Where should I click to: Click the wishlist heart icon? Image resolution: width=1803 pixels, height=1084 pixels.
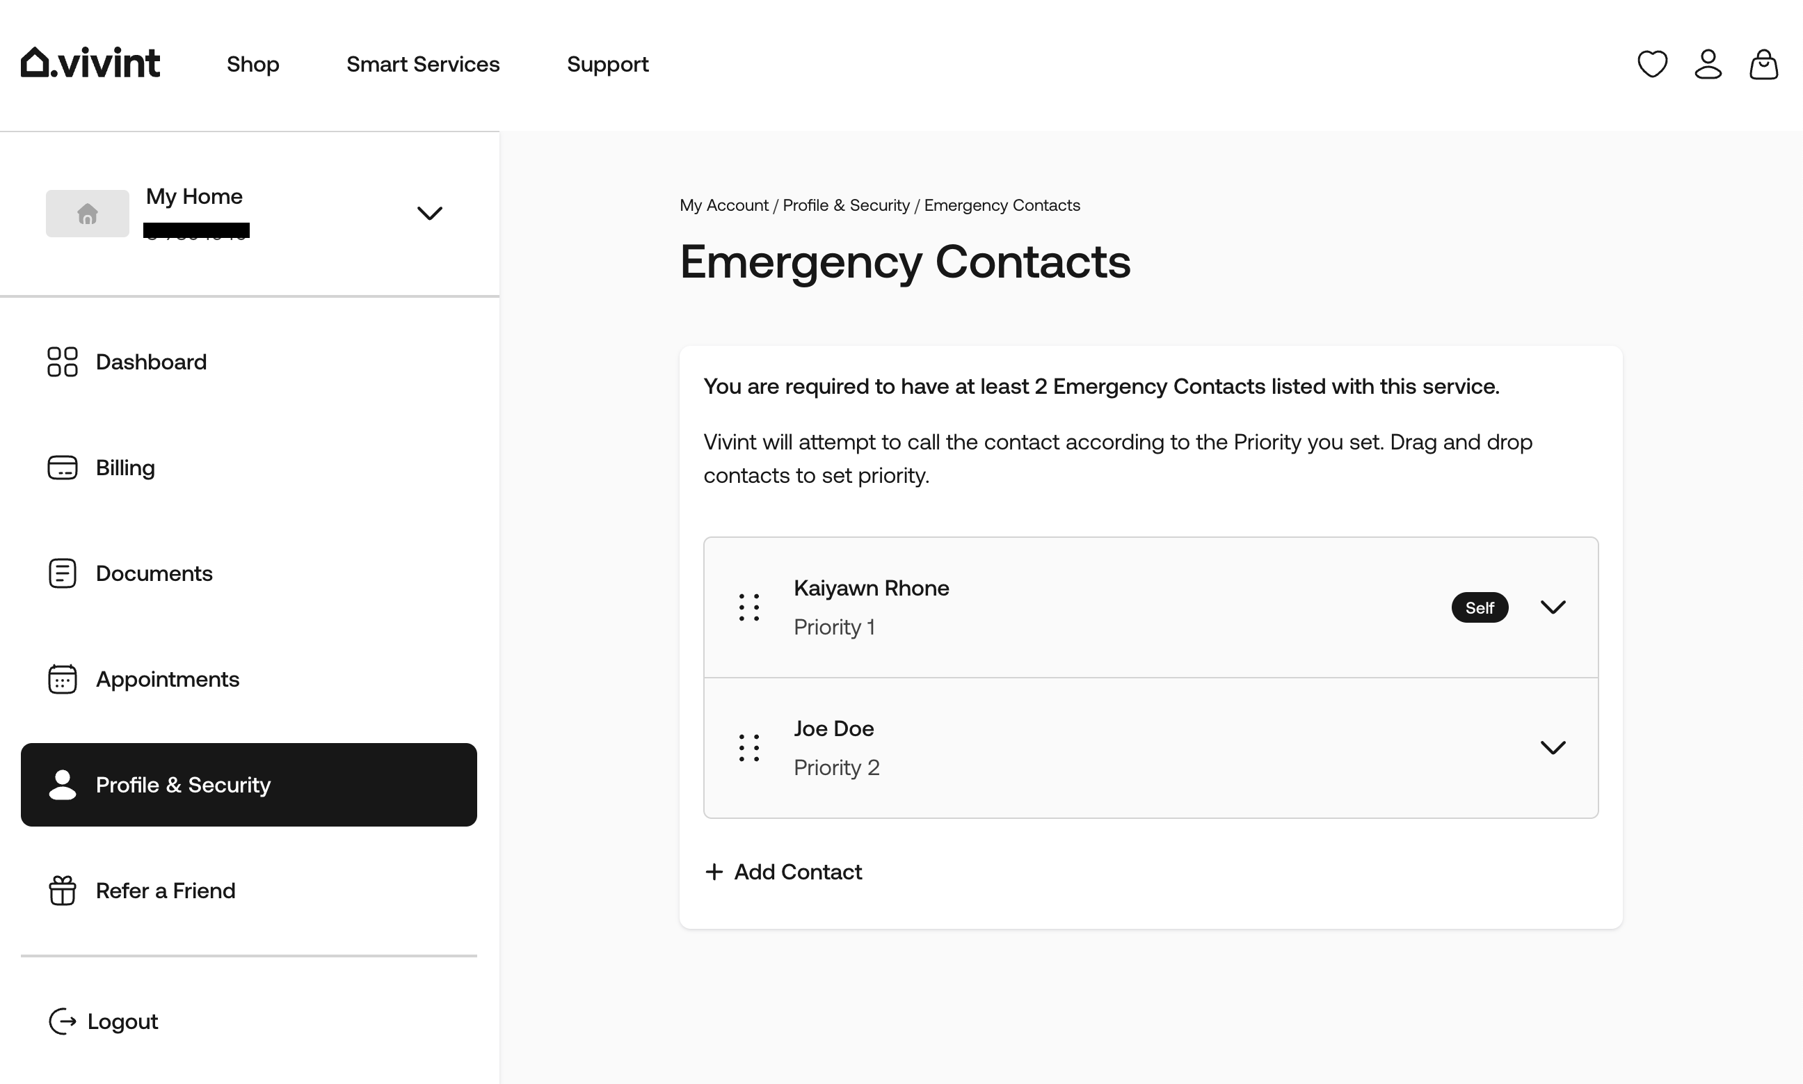click(x=1652, y=64)
